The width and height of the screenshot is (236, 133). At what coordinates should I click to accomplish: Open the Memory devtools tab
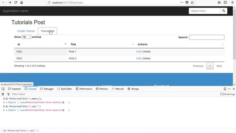pyautogui.click(x=102, y=89)
